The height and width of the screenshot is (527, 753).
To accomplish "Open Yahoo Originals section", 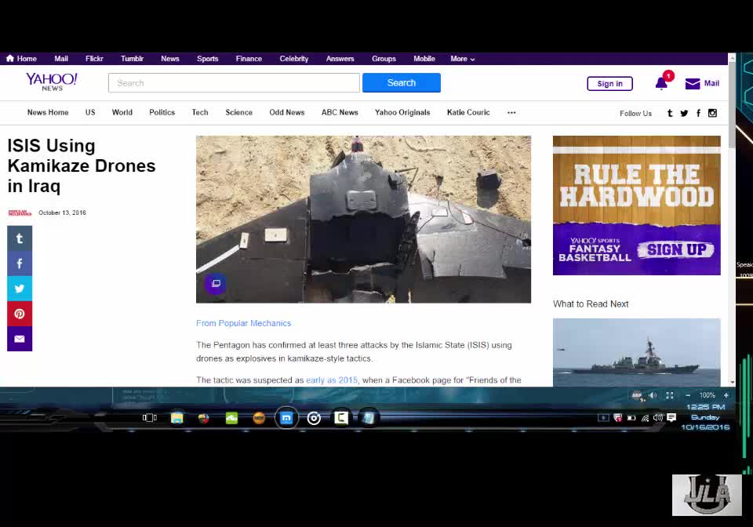I will point(402,112).
